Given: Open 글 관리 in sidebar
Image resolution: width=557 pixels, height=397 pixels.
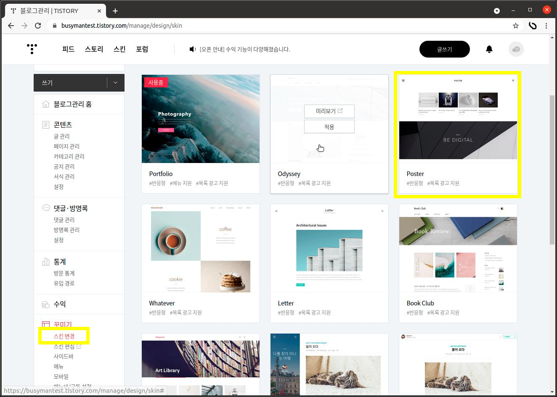Looking at the screenshot, I should click(61, 136).
